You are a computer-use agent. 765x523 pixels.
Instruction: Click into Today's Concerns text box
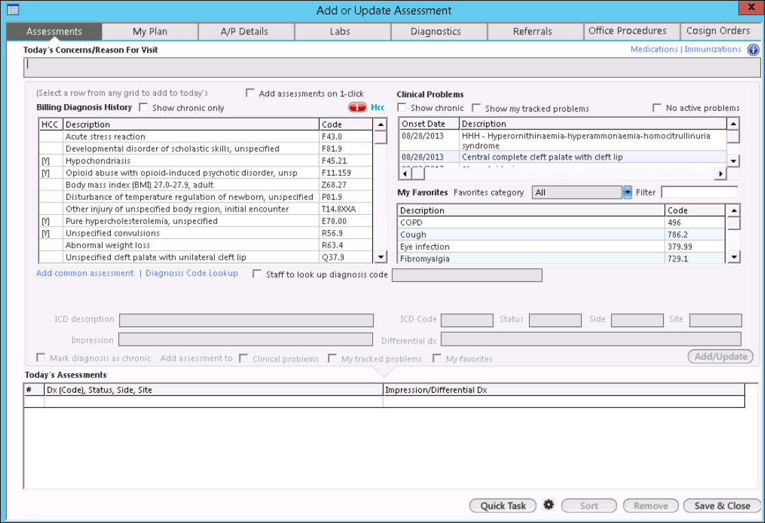pos(392,68)
